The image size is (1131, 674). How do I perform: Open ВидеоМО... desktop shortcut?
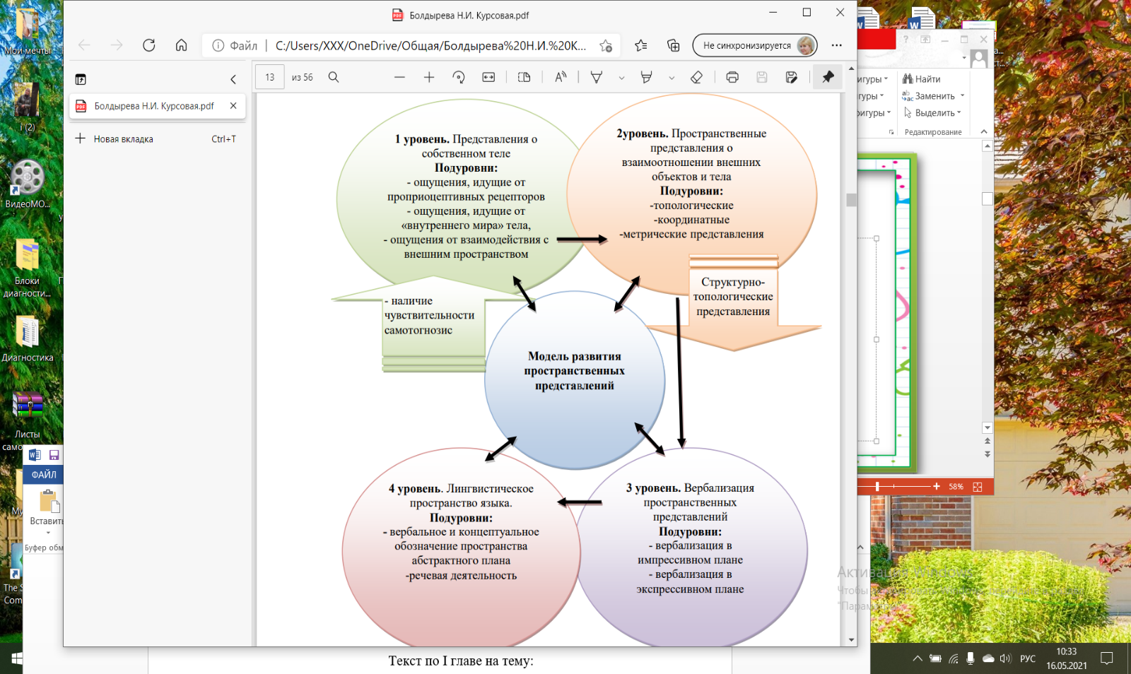point(28,184)
